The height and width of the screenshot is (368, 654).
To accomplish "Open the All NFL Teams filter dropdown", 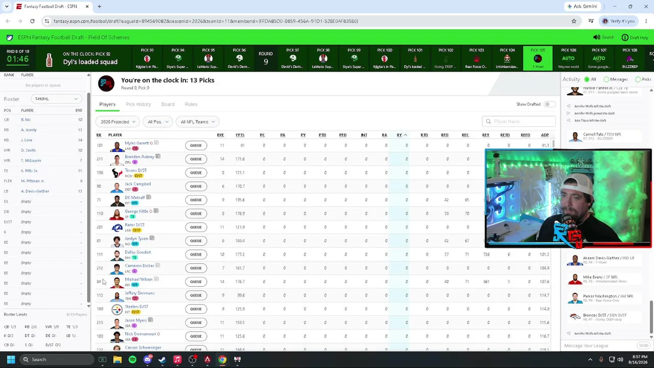I will coord(197,122).
